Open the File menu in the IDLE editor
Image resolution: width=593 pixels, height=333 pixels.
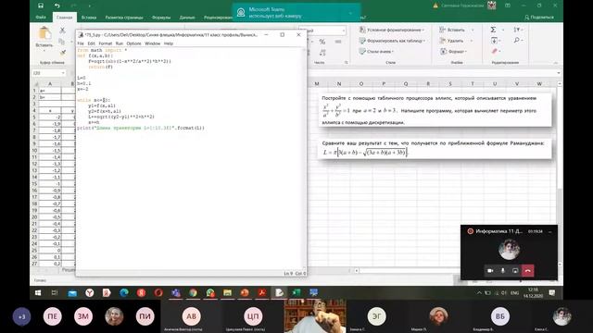tap(81, 43)
